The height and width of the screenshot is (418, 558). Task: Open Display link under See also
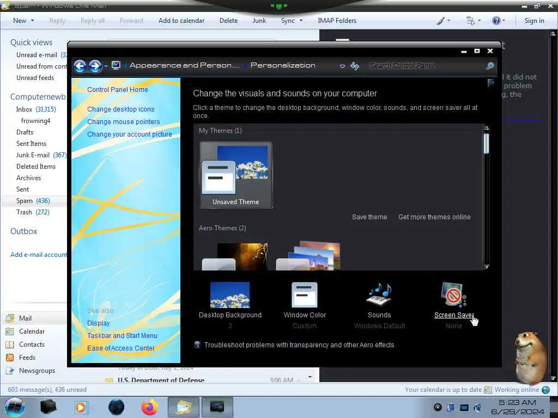[98, 323]
